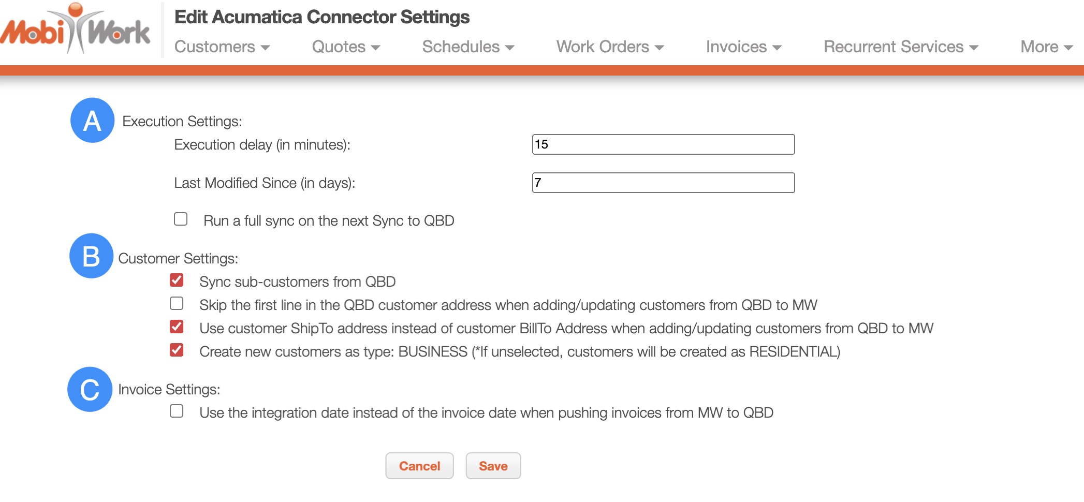The height and width of the screenshot is (502, 1084).
Task: Click the Cancel button
Action: click(419, 466)
